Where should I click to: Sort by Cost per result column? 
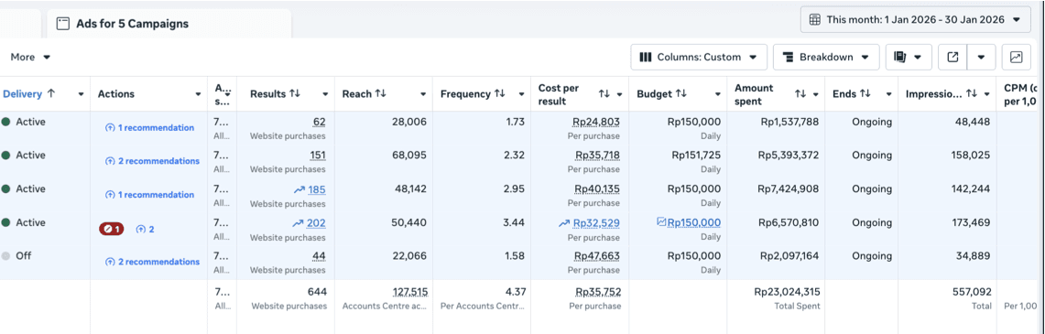point(604,94)
